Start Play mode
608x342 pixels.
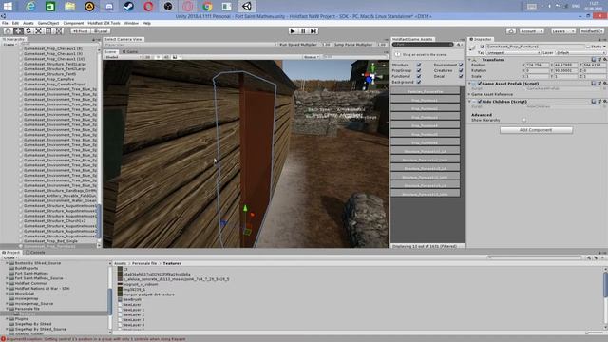click(294, 31)
